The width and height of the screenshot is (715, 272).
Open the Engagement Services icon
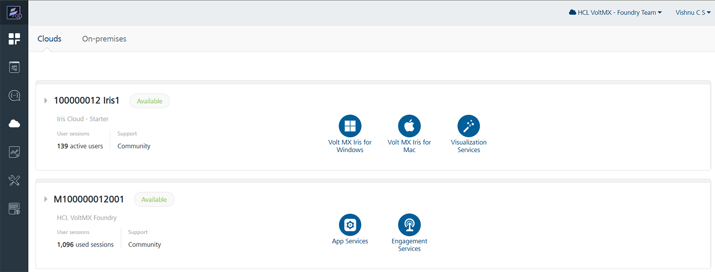(x=409, y=225)
